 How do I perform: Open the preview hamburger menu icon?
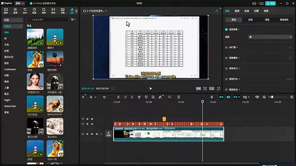(217, 11)
